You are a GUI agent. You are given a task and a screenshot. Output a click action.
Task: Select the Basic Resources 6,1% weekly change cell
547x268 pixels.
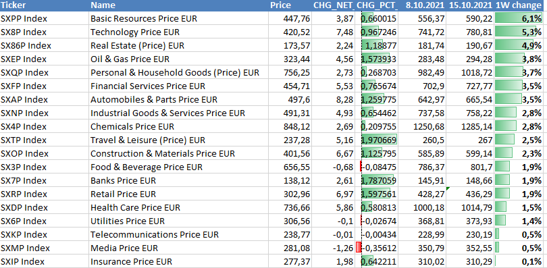pyautogui.click(x=520, y=18)
